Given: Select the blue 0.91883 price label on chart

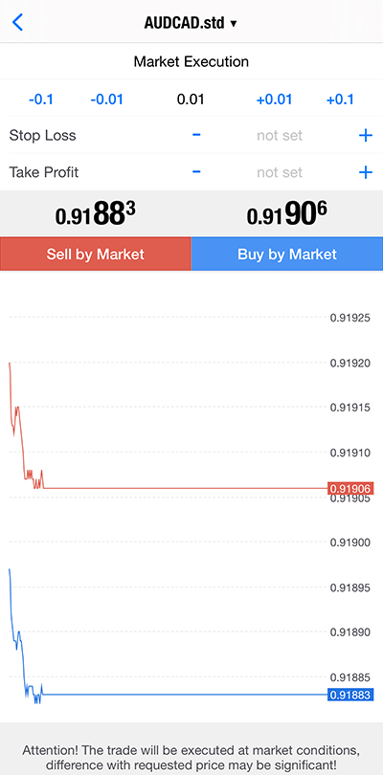Looking at the screenshot, I should tap(350, 695).
